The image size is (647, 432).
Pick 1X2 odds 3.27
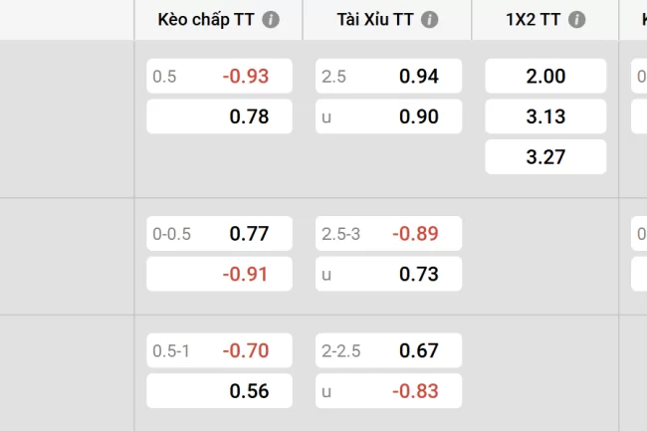(545, 156)
